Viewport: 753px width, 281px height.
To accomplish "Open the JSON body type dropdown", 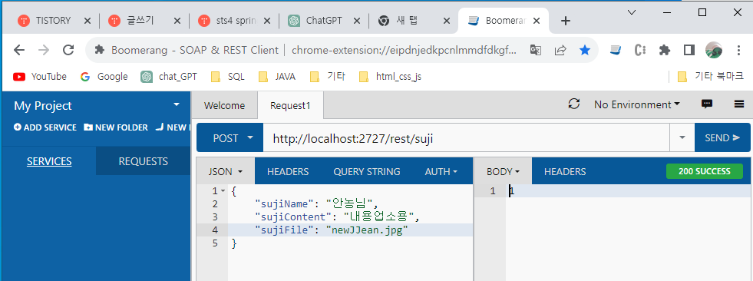I will coord(225,171).
